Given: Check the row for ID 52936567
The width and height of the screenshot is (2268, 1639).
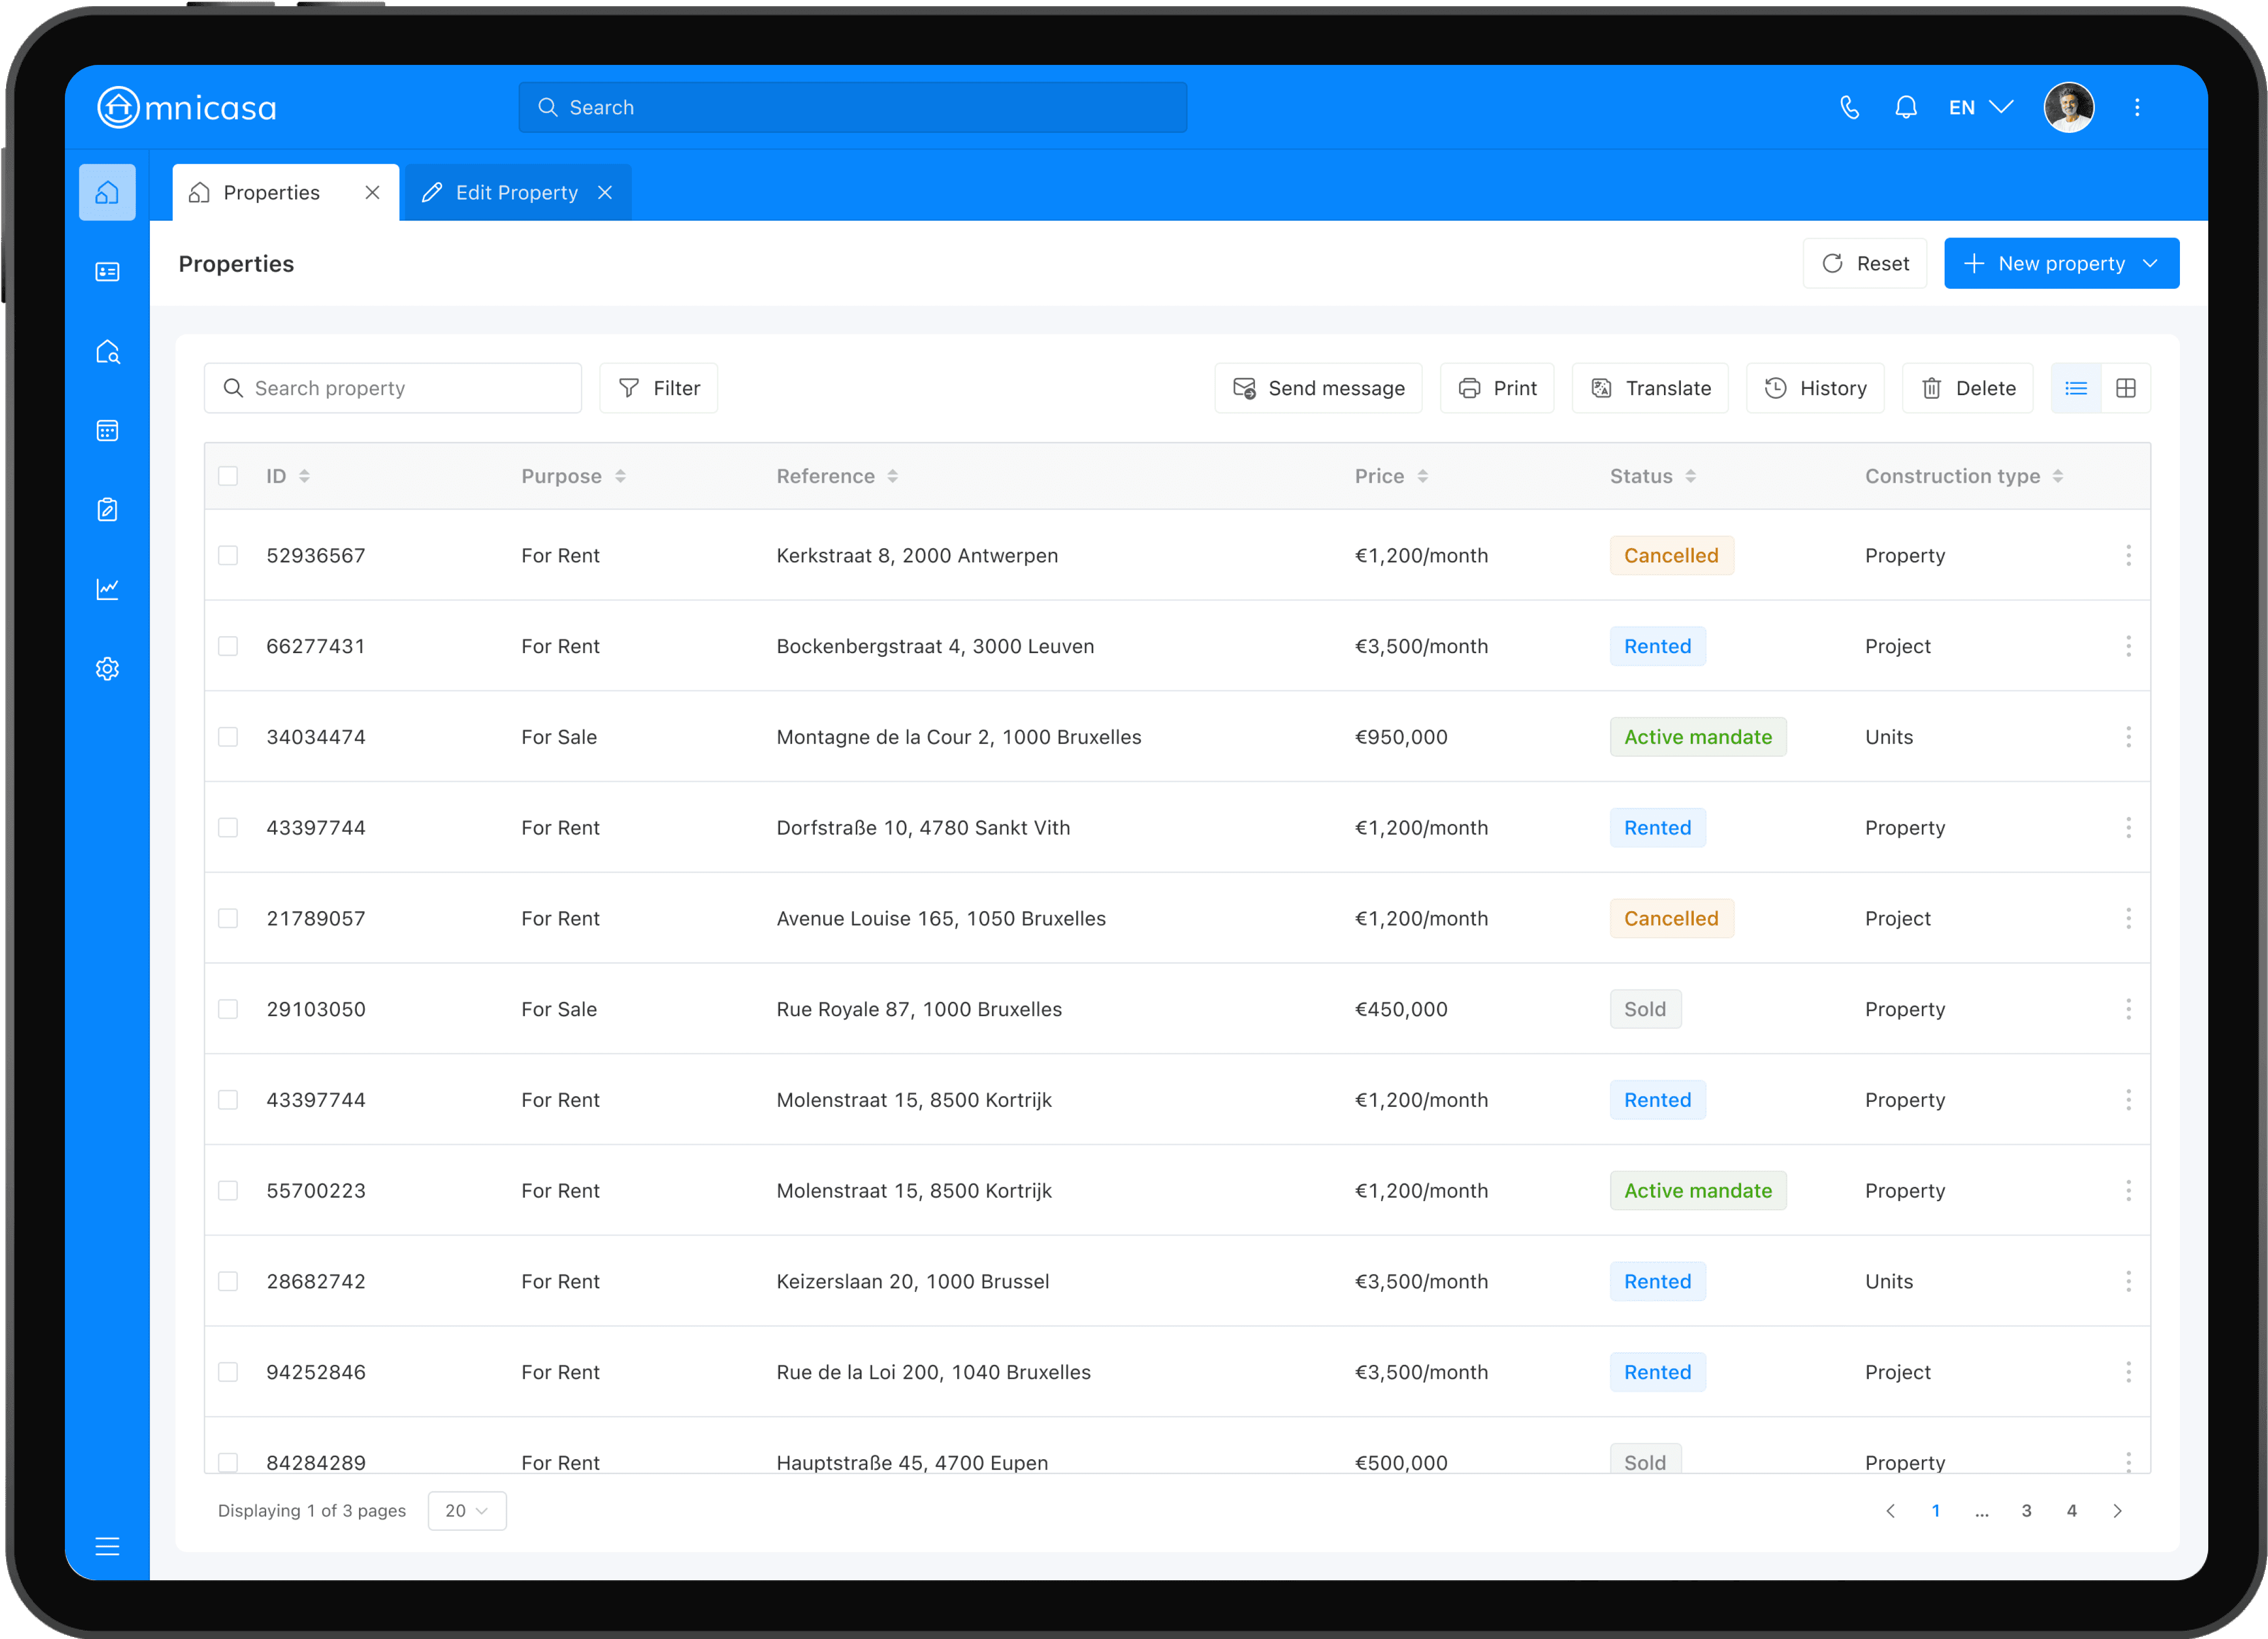Looking at the screenshot, I should (228, 555).
